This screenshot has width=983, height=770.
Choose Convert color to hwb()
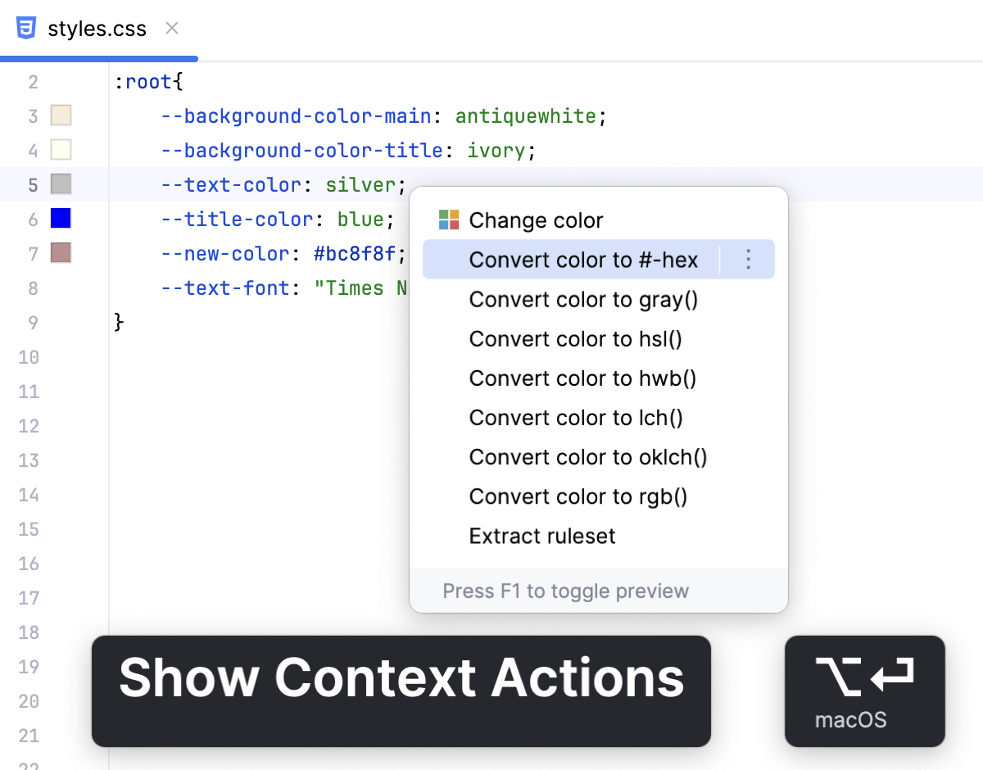(583, 378)
